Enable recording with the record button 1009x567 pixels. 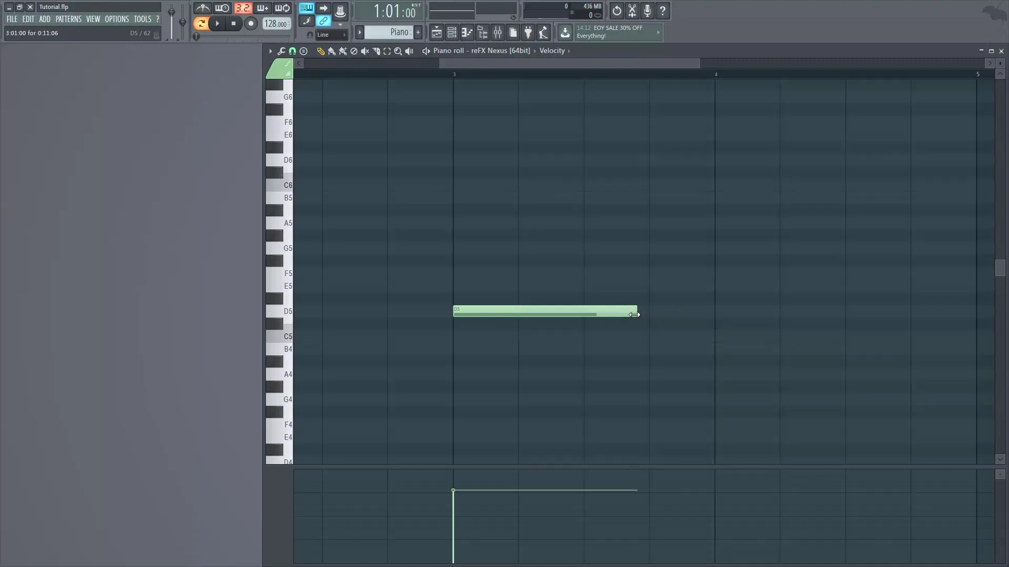[x=251, y=24]
